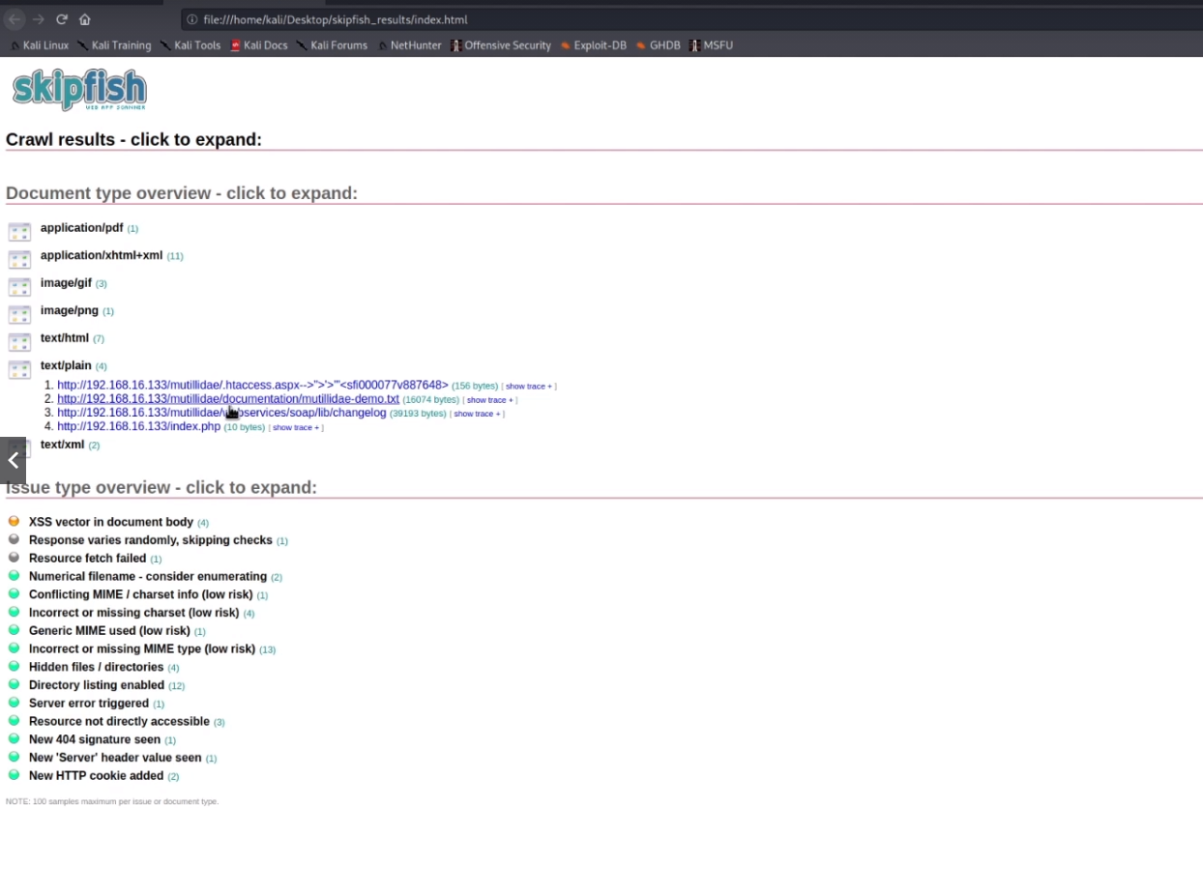Collapse the text/plain document list
This screenshot has height=892, width=1203.
(66, 366)
